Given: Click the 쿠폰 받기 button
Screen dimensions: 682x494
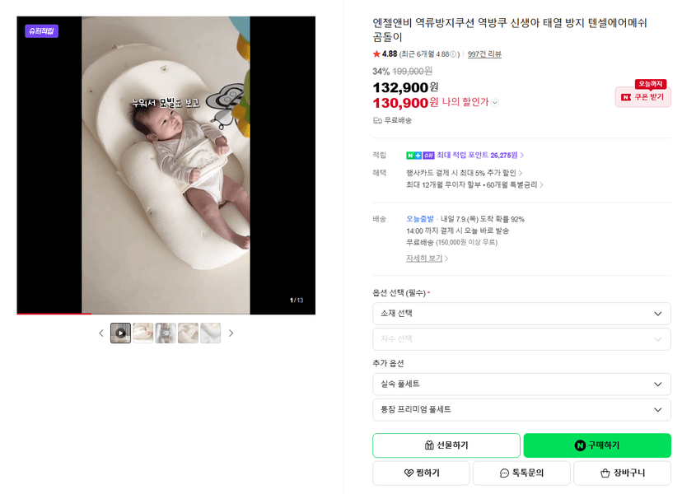Looking at the screenshot, I should 642,97.
